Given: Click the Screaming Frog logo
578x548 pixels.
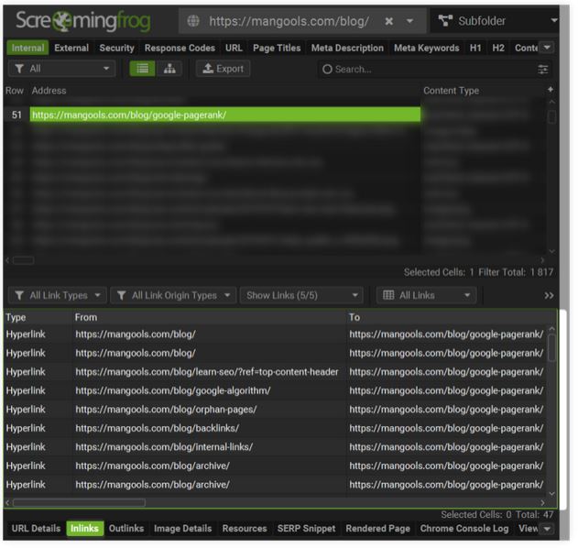Looking at the screenshot, I should 83,21.
